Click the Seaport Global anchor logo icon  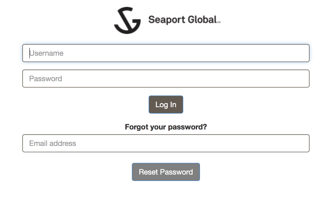127,20
